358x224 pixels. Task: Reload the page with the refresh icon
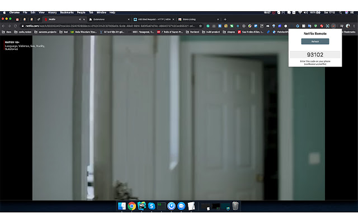(x=15, y=26)
